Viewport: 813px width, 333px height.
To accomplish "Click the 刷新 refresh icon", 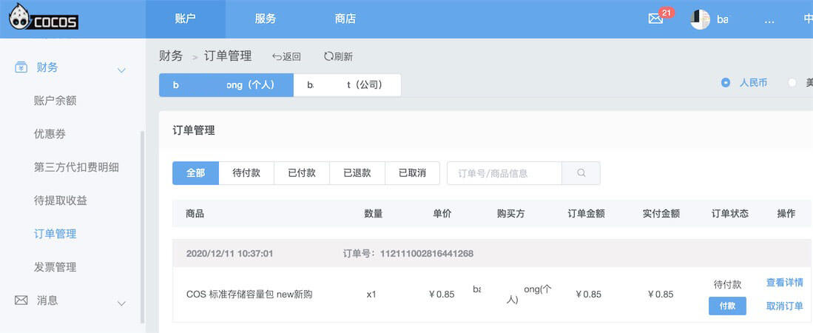I will [328, 56].
